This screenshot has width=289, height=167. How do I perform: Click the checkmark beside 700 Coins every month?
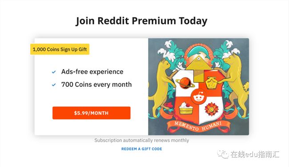54,85
